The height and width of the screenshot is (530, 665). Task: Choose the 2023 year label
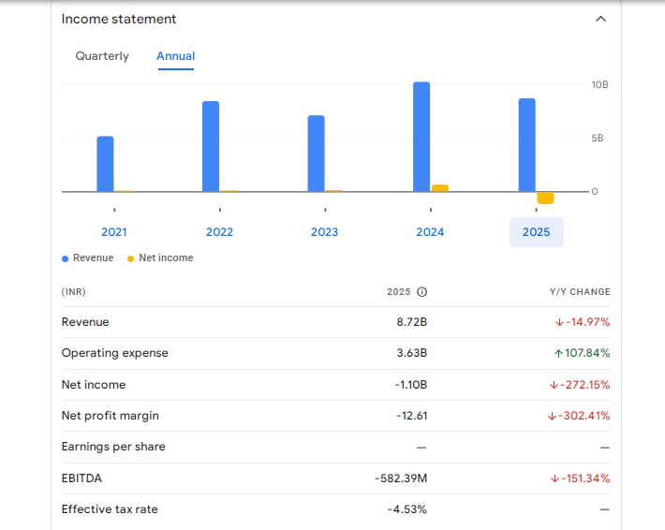click(x=325, y=232)
